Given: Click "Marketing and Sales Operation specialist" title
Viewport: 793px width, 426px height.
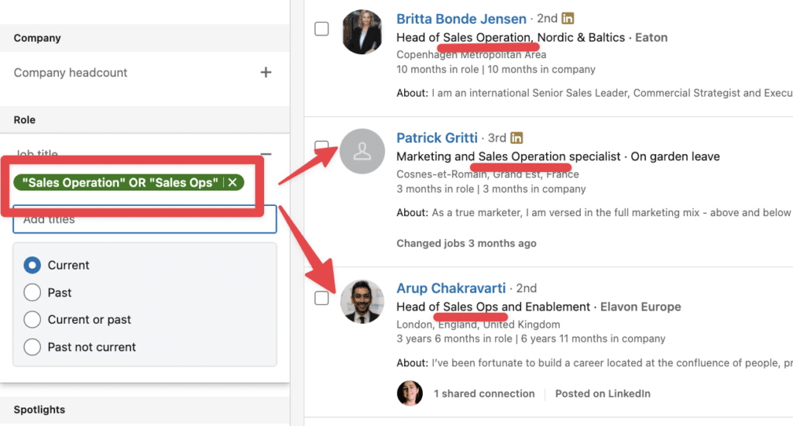Looking at the screenshot, I should click(x=508, y=156).
